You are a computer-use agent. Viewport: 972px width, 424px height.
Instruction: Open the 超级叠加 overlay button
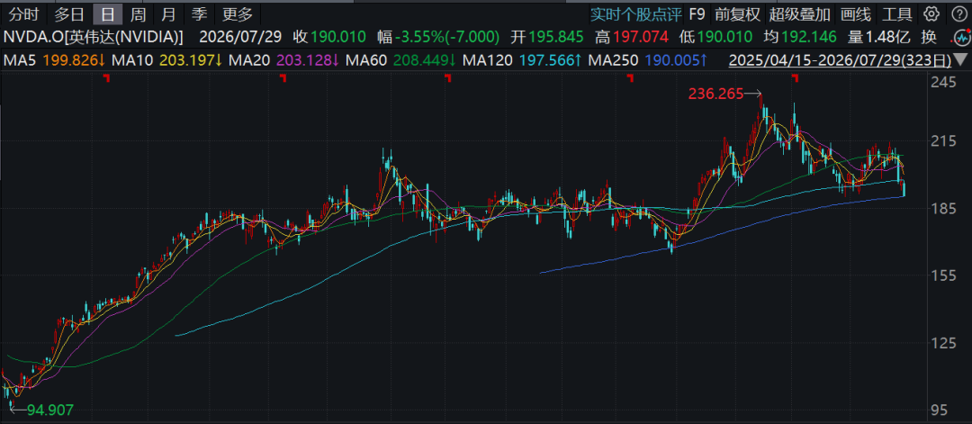pos(800,14)
